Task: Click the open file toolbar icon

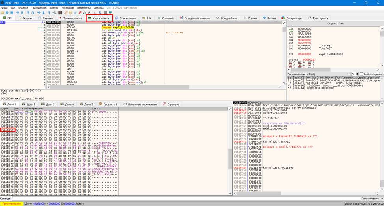Action: point(2,13)
